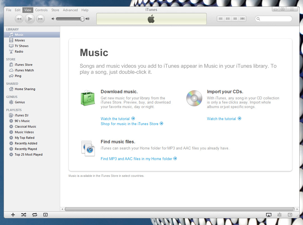The height and width of the screenshot is (225, 303).
Task: Open the File menu
Action: [x=9, y=10]
